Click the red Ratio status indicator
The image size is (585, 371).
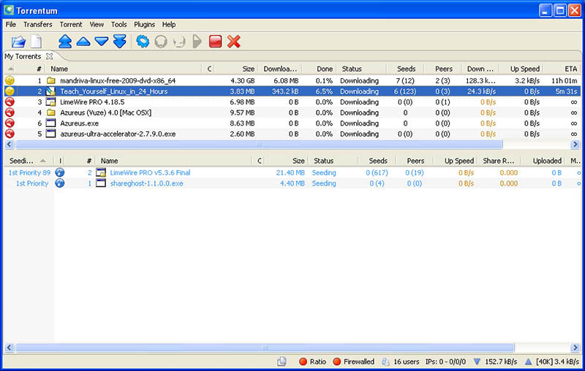pyautogui.click(x=303, y=362)
